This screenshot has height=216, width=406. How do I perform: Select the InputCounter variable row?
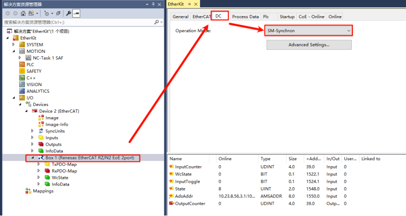point(287,167)
